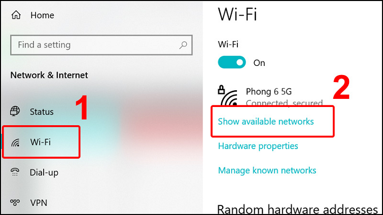Click the Home house icon
The height and width of the screenshot is (215, 383).
[x=16, y=15]
